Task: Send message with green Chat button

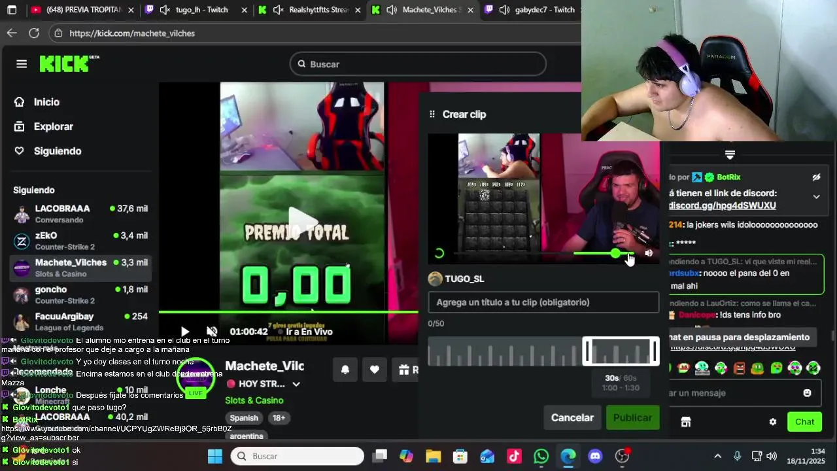Action: (x=804, y=422)
